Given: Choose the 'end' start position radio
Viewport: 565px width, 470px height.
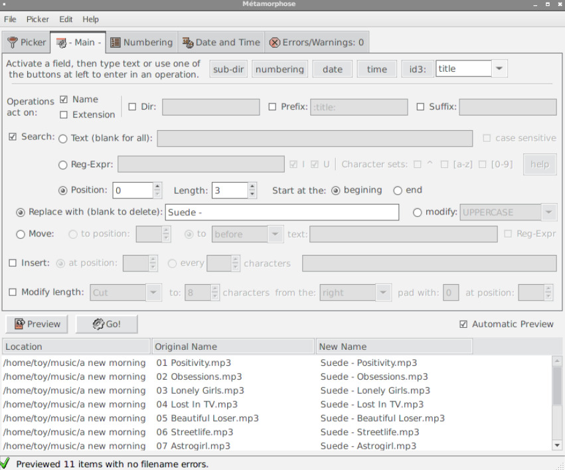Looking at the screenshot, I should (x=398, y=191).
